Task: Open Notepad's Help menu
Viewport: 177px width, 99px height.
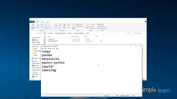Action: coord(57,48)
